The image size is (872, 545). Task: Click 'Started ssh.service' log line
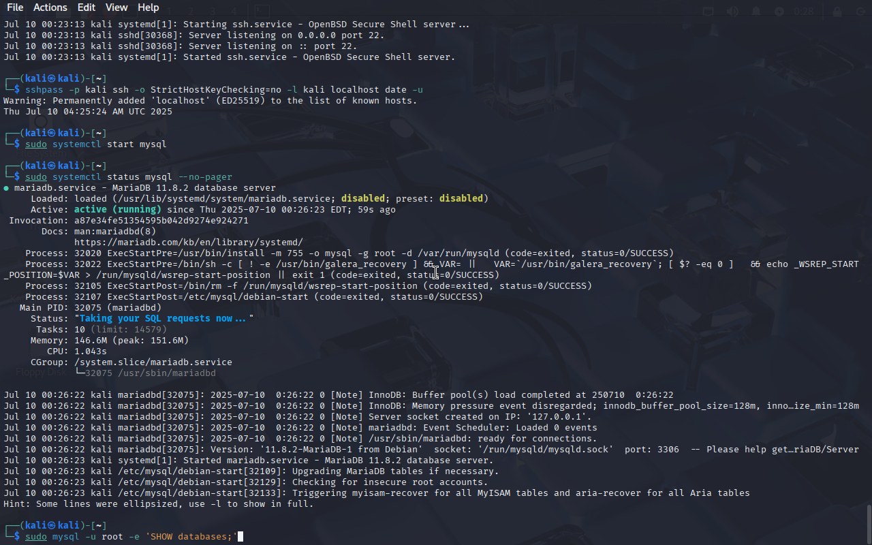click(x=230, y=57)
